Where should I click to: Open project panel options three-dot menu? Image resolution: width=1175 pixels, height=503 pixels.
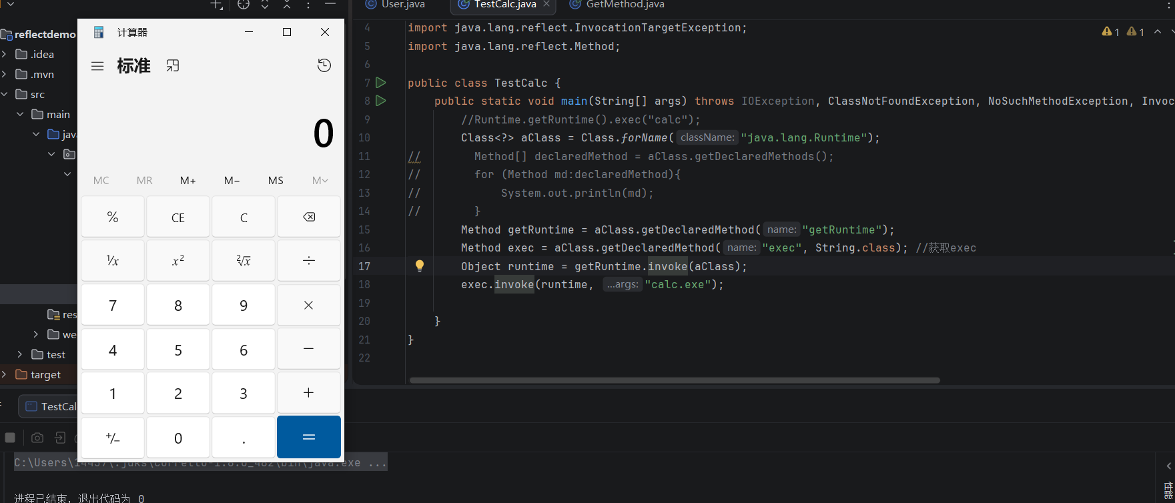pos(308,5)
